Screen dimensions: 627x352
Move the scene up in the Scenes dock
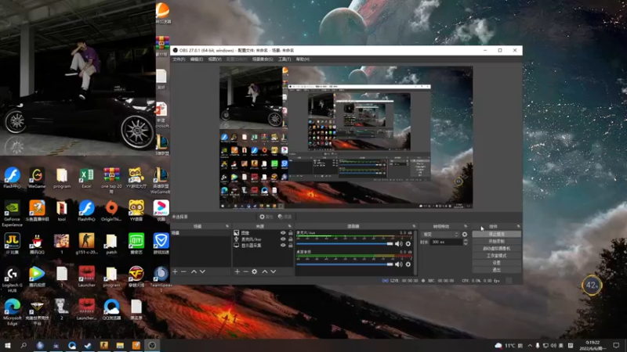tap(194, 271)
